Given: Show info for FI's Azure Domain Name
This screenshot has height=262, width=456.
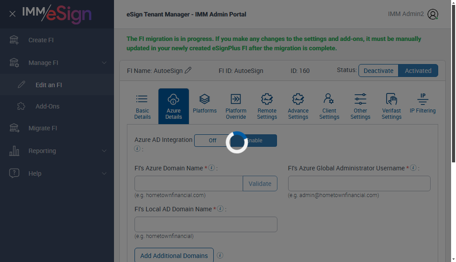Looking at the screenshot, I should pos(212,168).
